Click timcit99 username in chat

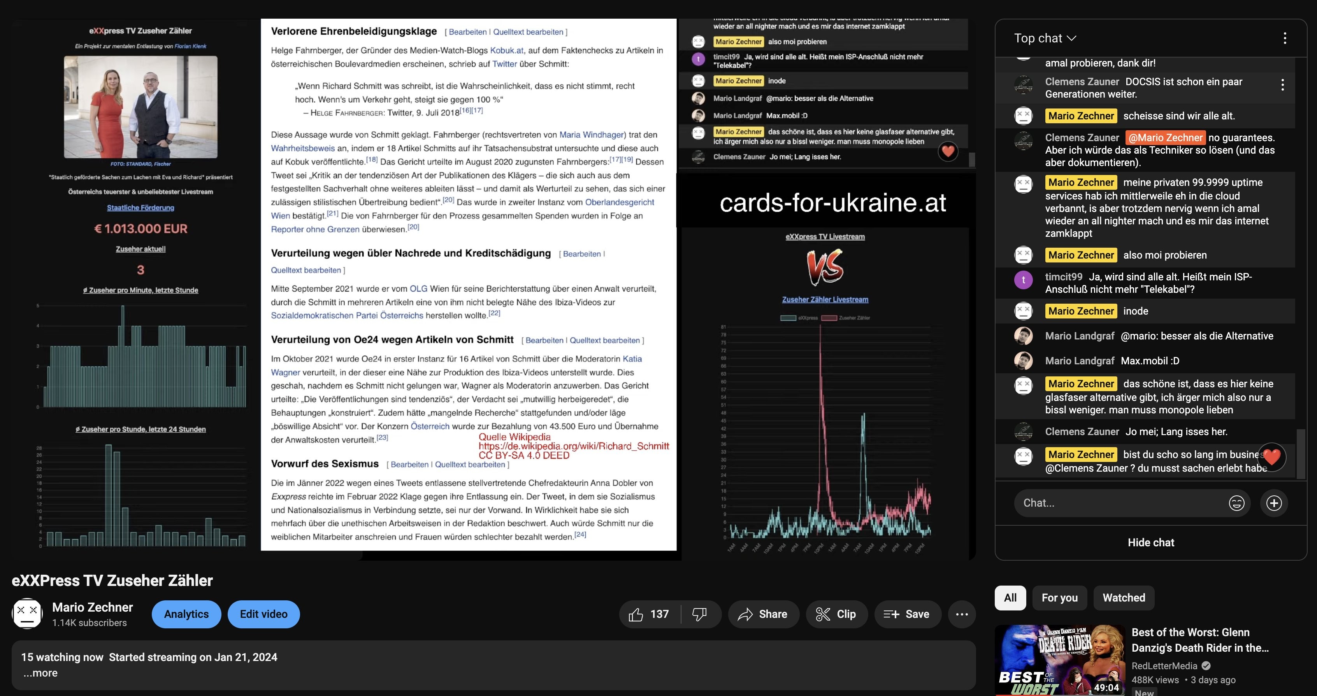1063,277
